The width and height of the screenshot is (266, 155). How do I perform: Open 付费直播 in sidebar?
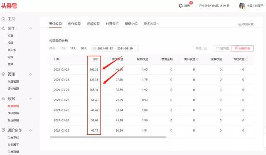coord(13,152)
